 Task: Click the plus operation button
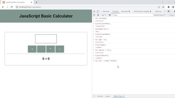click(32, 49)
